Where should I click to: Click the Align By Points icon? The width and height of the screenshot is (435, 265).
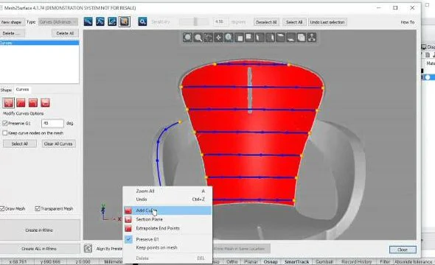88,248
